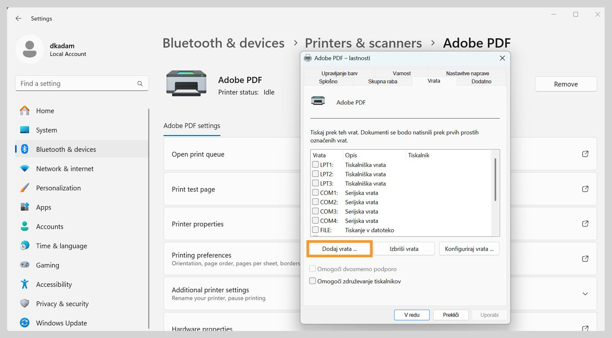Viewport: 612px width, 338px height.
Task: Tick the COM3 serial port checkbox
Action: 315,211
